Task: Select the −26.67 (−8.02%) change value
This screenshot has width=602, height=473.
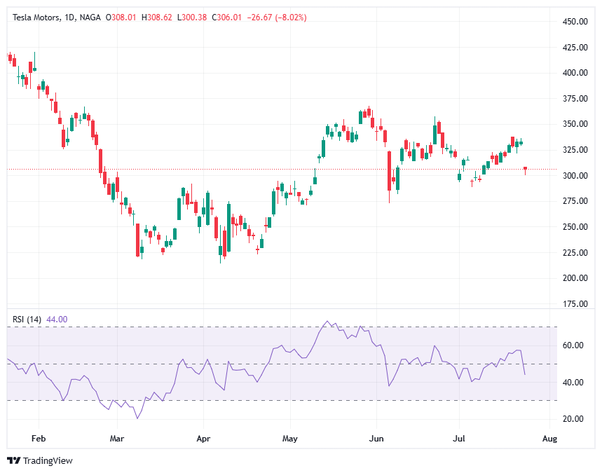Action: point(271,17)
